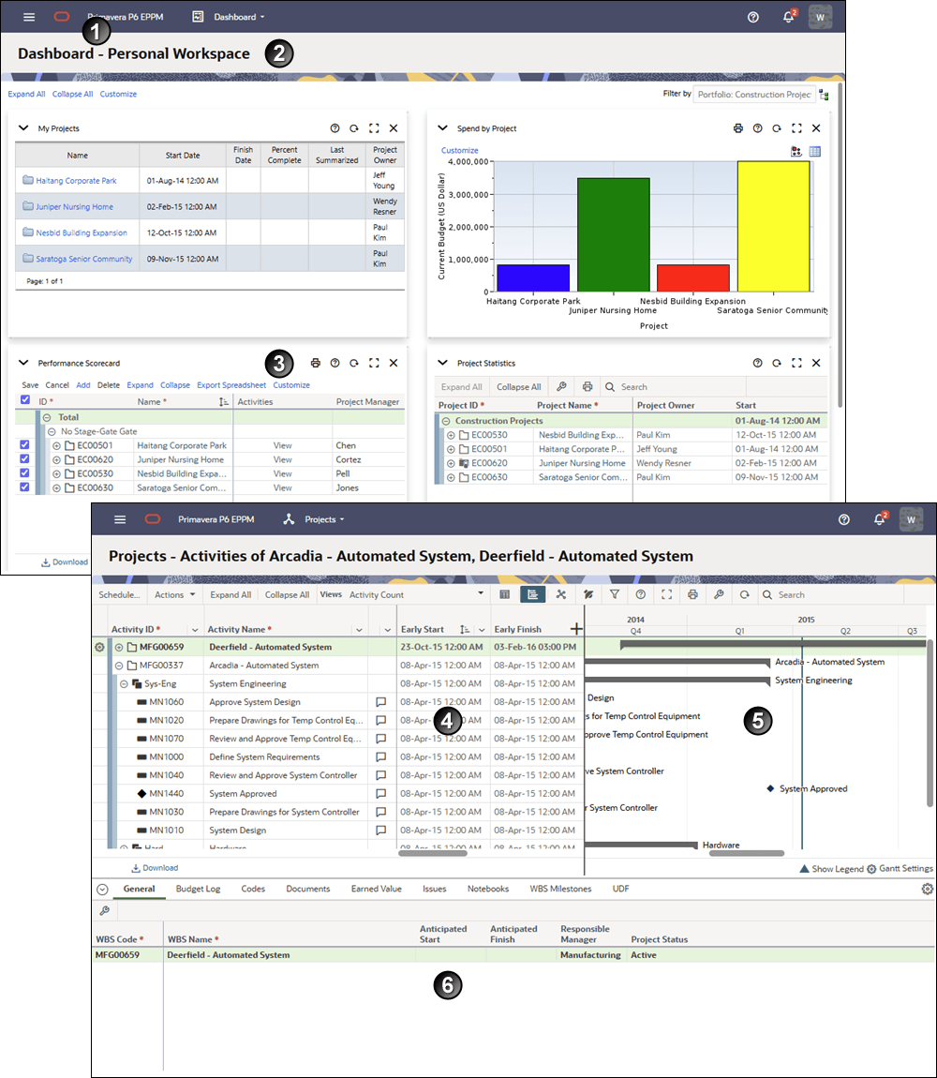Click the Filter by portfolio field
Image resolution: width=937 pixels, height=1078 pixels.
click(754, 94)
